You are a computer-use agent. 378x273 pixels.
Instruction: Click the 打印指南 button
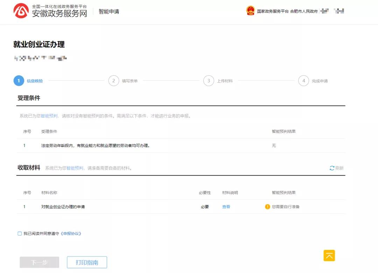87,262
